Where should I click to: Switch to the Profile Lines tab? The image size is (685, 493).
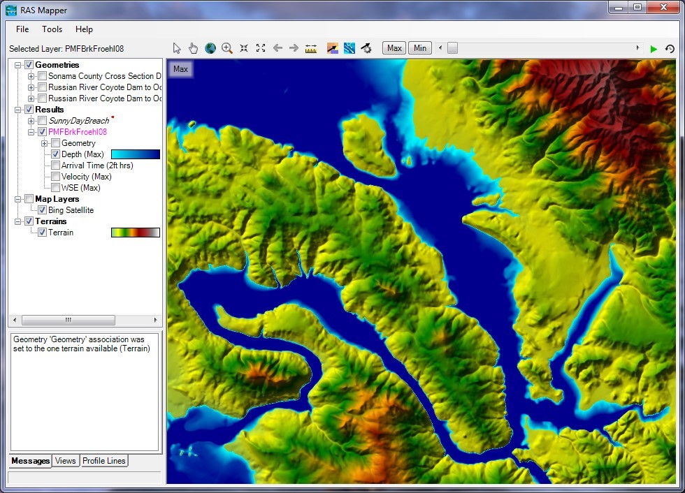(104, 461)
